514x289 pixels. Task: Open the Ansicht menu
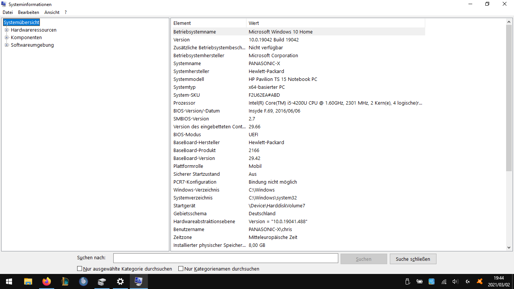(x=52, y=12)
